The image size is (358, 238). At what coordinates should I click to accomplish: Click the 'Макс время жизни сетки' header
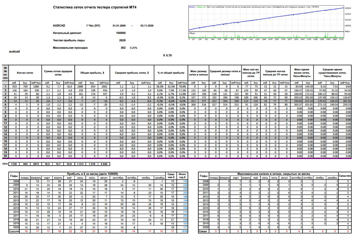click(302, 73)
